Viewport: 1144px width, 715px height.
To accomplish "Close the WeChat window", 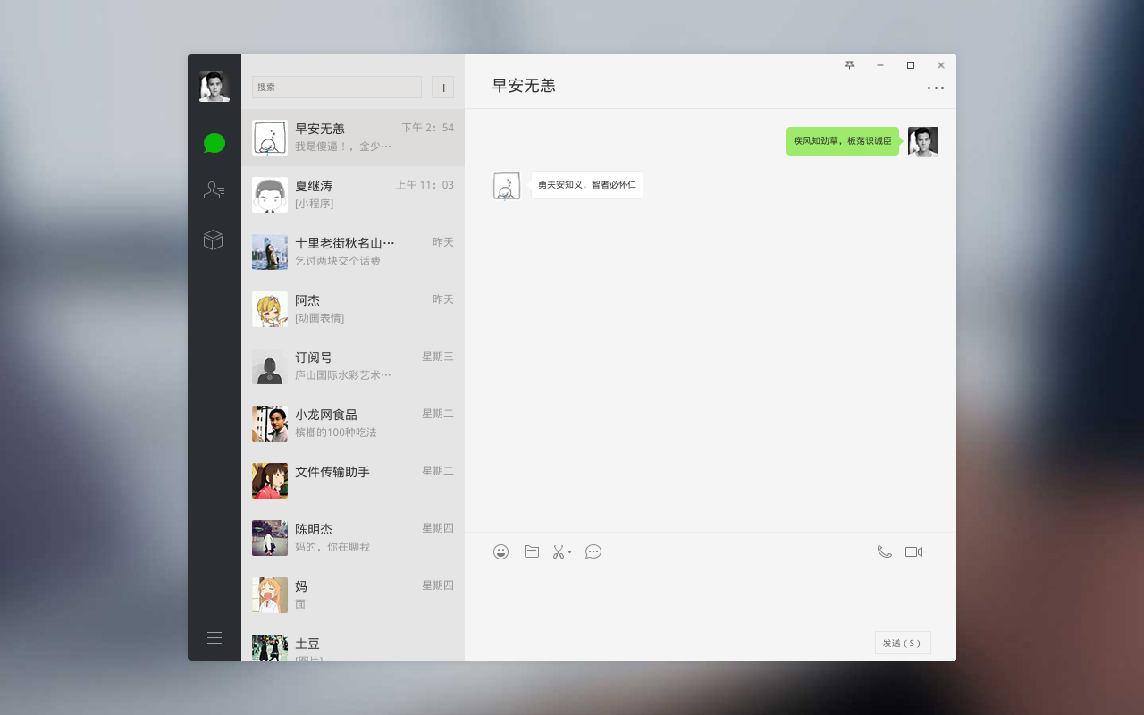I will coord(941,65).
